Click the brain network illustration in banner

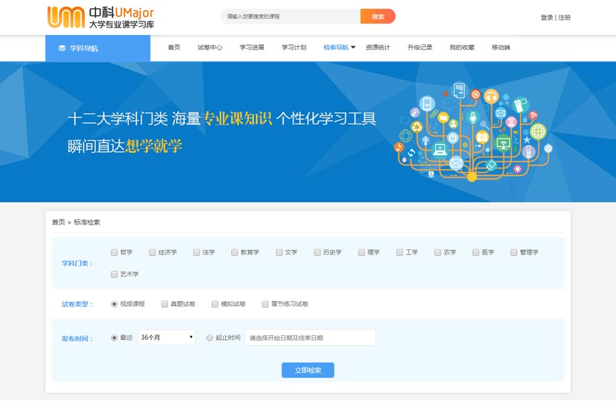pyautogui.click(x=474, y=132)
